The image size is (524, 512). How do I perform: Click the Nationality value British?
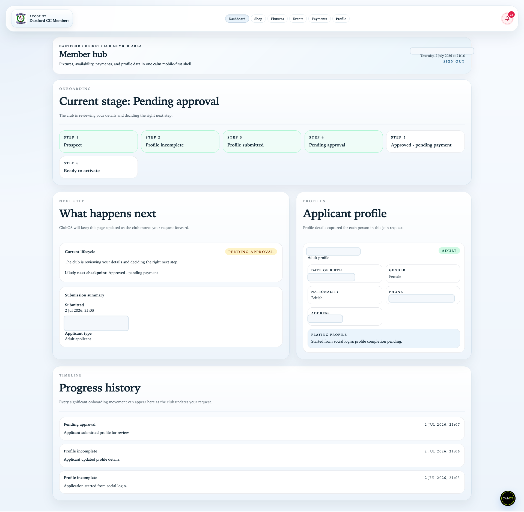point(317,298)
